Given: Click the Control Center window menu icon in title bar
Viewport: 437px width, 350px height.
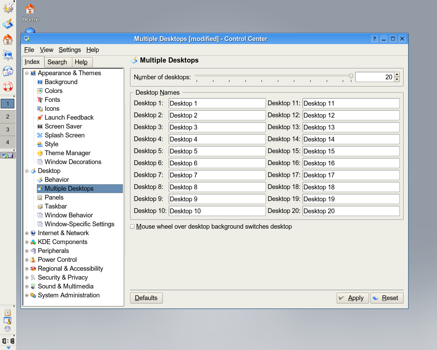Looking at the screenshot, I should tap(27, 39).
